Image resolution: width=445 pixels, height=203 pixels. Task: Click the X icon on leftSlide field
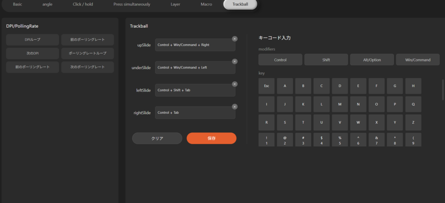point(235,84)
